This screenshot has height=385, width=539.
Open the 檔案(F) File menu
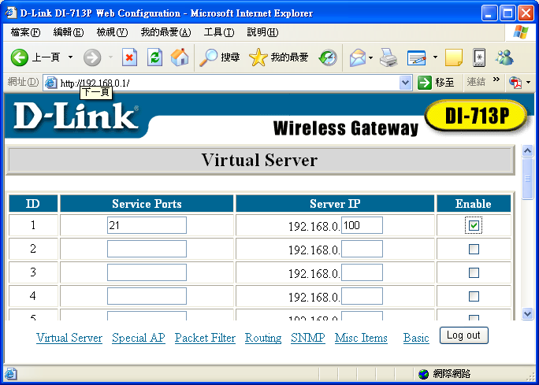coord(25,32)
